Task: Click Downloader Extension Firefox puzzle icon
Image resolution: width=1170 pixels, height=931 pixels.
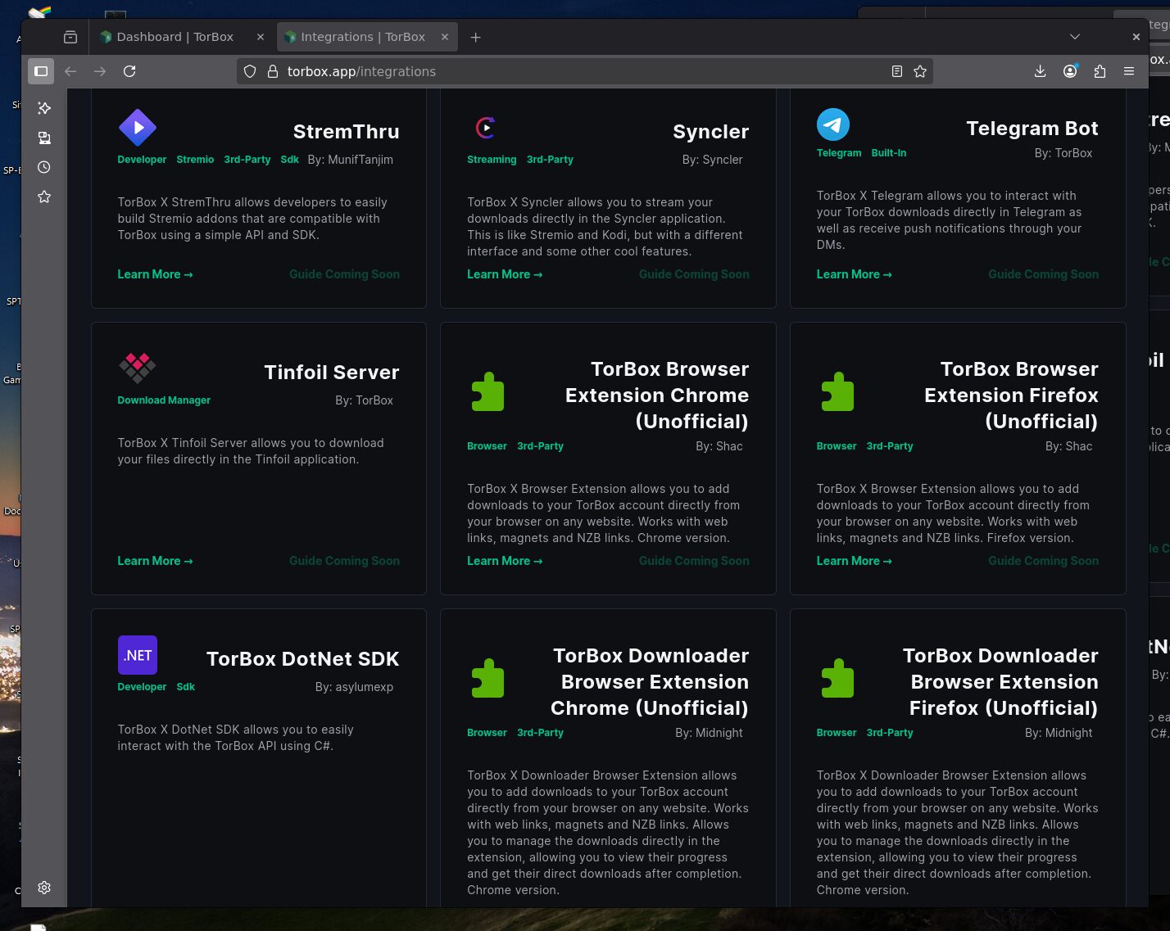Action: click(x=837, y=678)
